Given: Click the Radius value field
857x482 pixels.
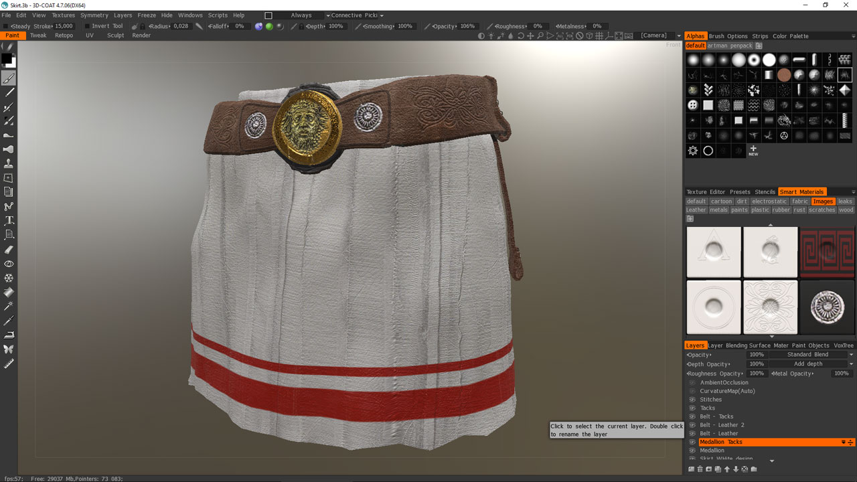Looking at the screenshot, I should 181,26.
